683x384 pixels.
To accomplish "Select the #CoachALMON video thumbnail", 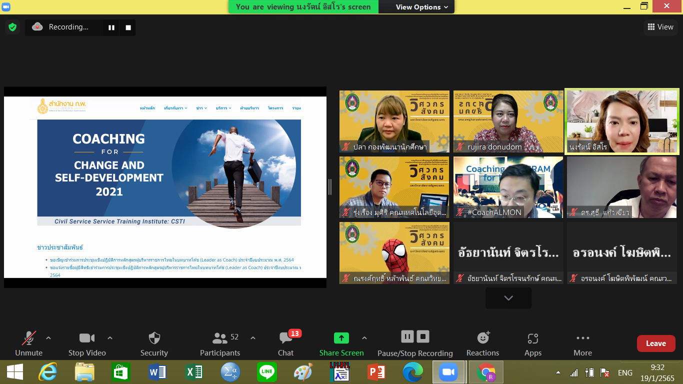I will 508,187.
